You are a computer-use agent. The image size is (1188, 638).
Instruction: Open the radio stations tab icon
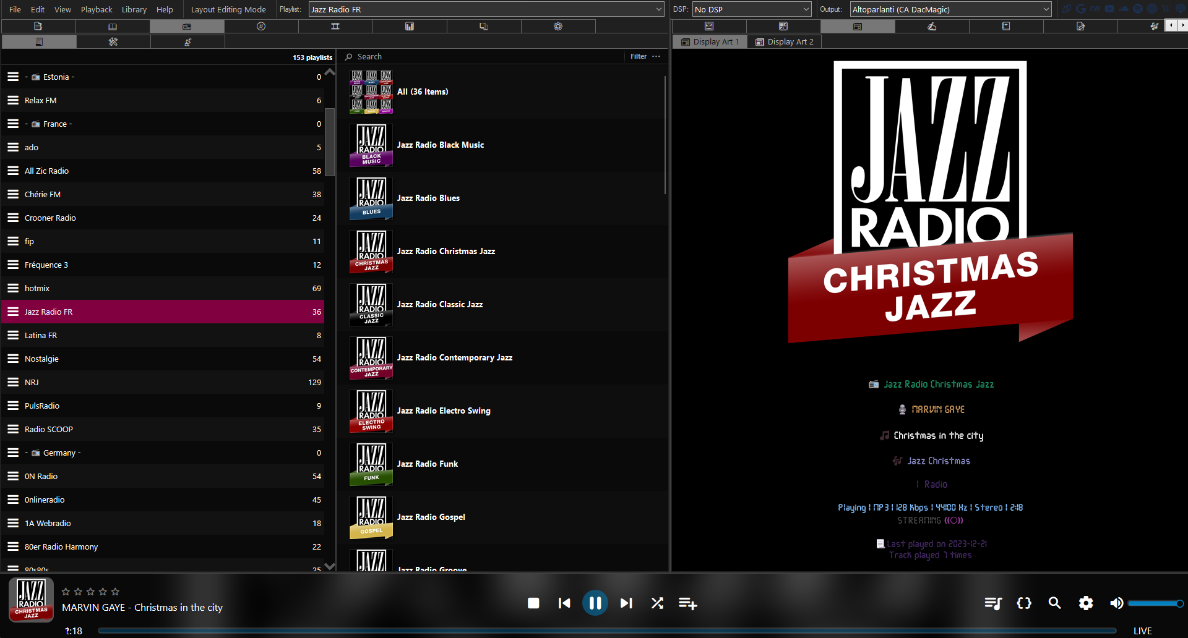[x=187, y=26]
